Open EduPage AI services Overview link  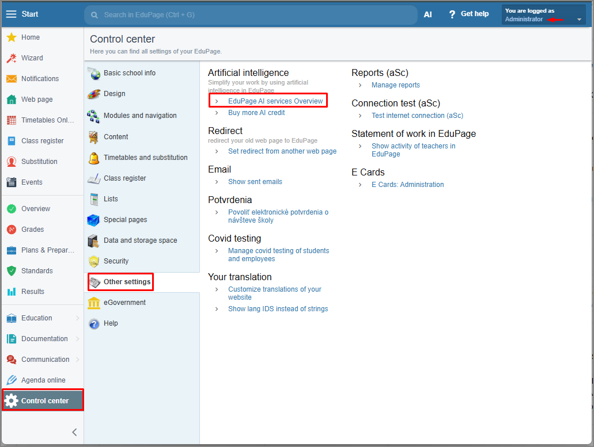275,101
